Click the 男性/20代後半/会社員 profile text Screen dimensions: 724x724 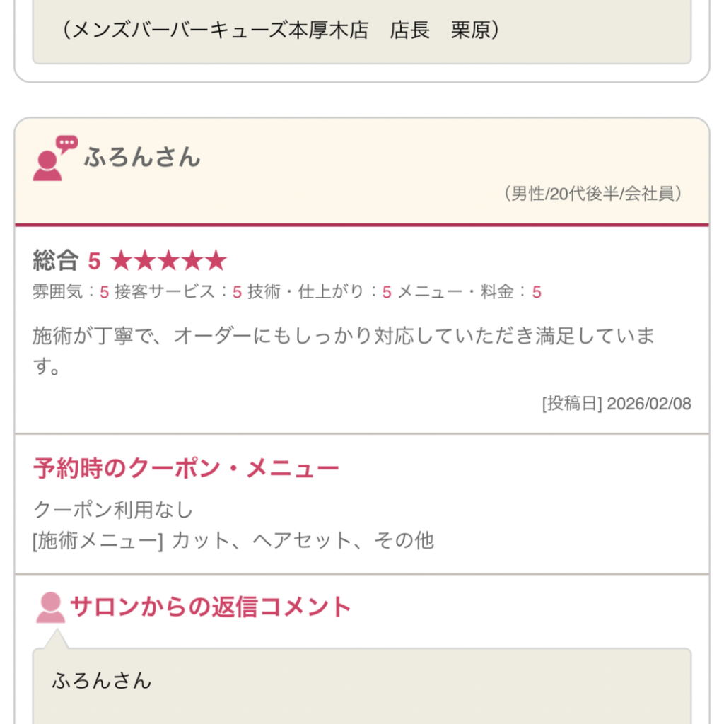(x=594, y=194)
